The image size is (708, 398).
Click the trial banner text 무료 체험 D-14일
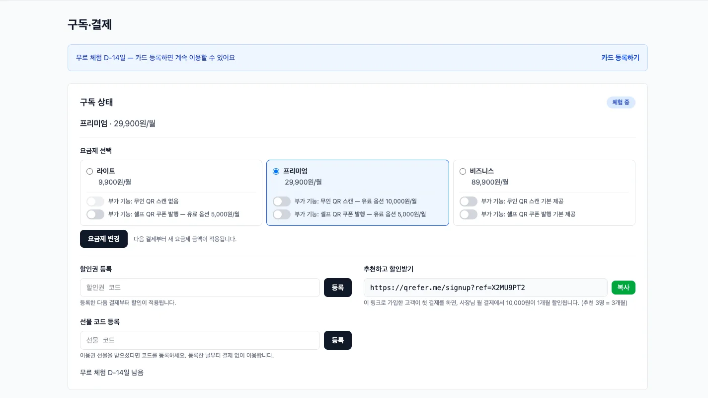(156, 58)
